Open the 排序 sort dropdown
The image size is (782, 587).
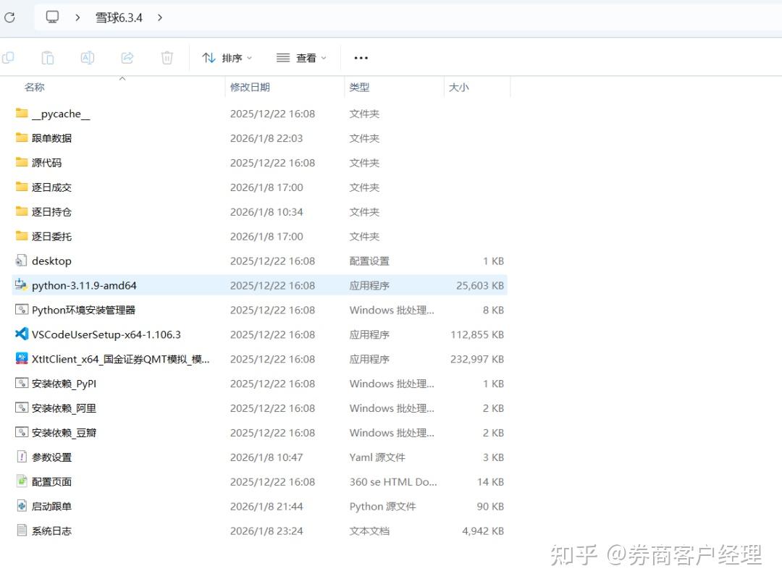point(227,58)
